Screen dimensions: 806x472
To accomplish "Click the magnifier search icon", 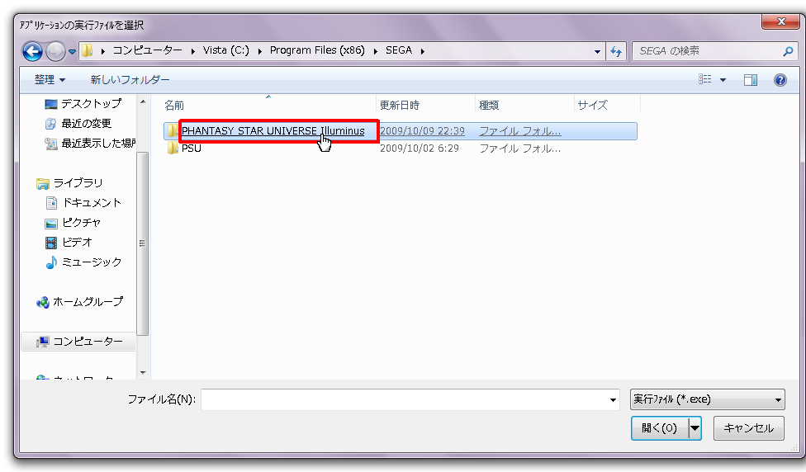I will (x=788, y=51).
